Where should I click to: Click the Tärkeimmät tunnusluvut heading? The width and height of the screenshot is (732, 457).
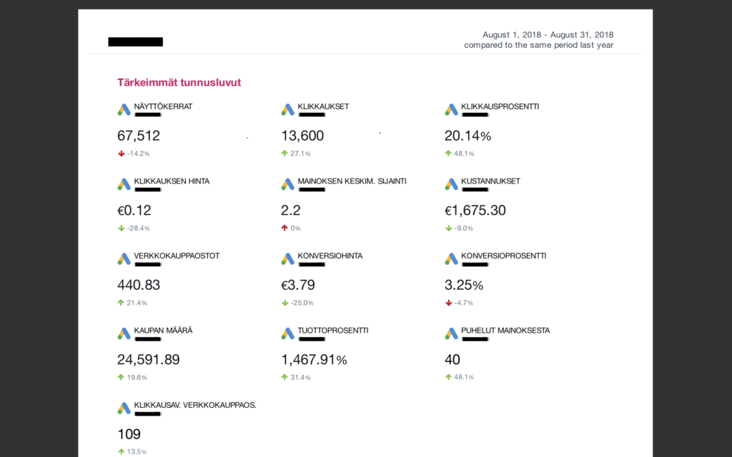(x=179, y=83)
